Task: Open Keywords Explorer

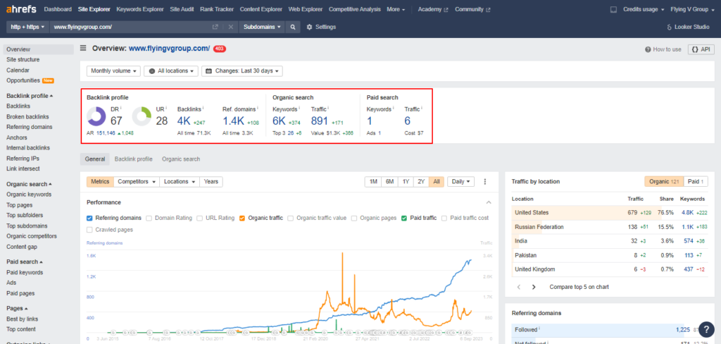Action: point(140,9)
